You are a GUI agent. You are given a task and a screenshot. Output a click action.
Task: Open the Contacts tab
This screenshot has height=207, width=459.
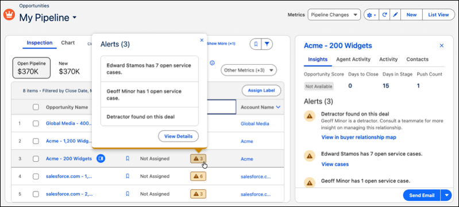click(418, 60)
